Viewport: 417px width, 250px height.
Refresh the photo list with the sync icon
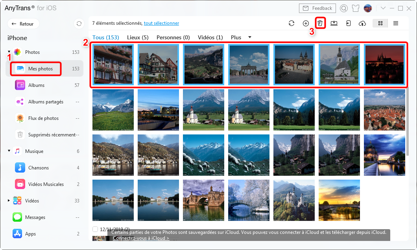[x=292, y=23]
